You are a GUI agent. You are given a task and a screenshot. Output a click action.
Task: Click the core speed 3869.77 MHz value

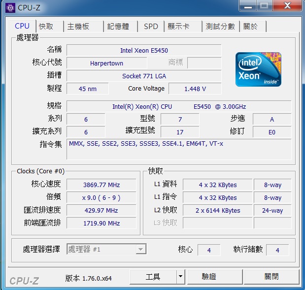click(x=102, y=185)
